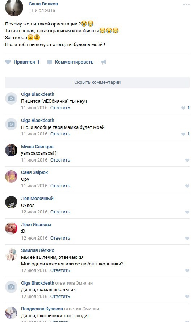
Task: Like the 'Диана, сказал шкальник' comment heart
Action: click(187, 297)
